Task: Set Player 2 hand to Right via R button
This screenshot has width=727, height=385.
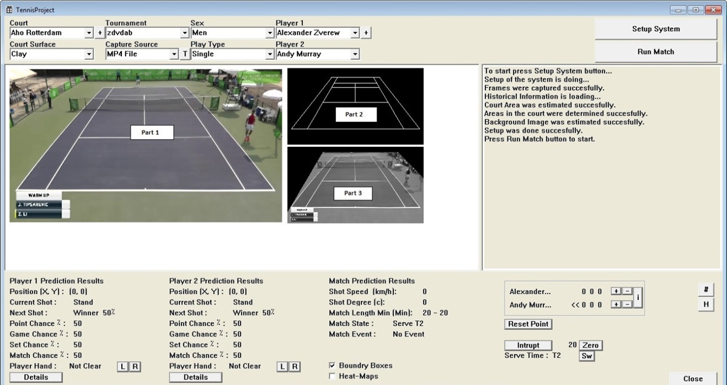Action: (295, 367)
